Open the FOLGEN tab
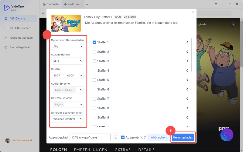243x152 pixels. pyautogui.click(x=58, y=150)
